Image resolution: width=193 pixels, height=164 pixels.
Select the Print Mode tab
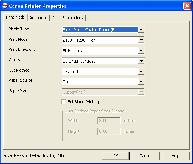click(16, 17)
